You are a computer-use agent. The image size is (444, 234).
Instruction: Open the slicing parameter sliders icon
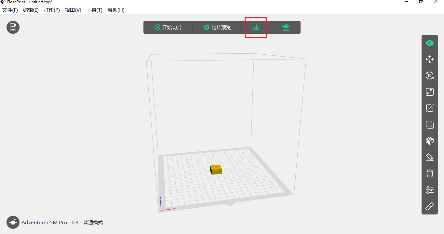[x=430, y=190]
